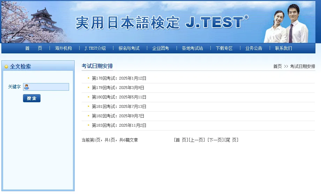Click the 关键字 search input field
Screen dimensions: 321x194
pos(46,87)
